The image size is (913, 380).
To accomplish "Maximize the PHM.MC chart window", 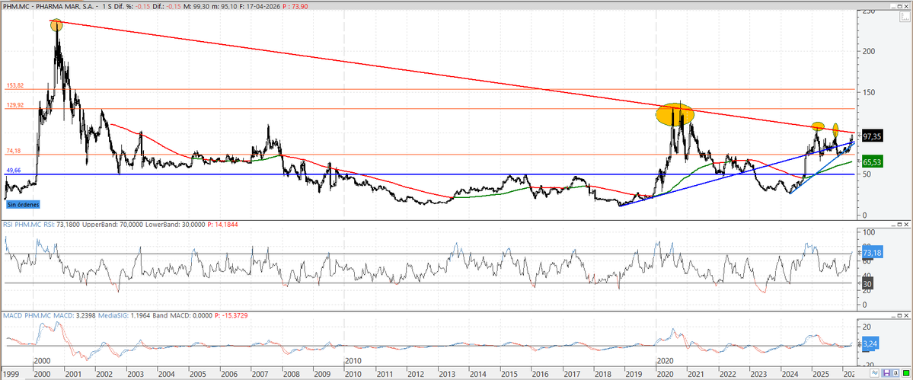I will (x=899, y=6).
